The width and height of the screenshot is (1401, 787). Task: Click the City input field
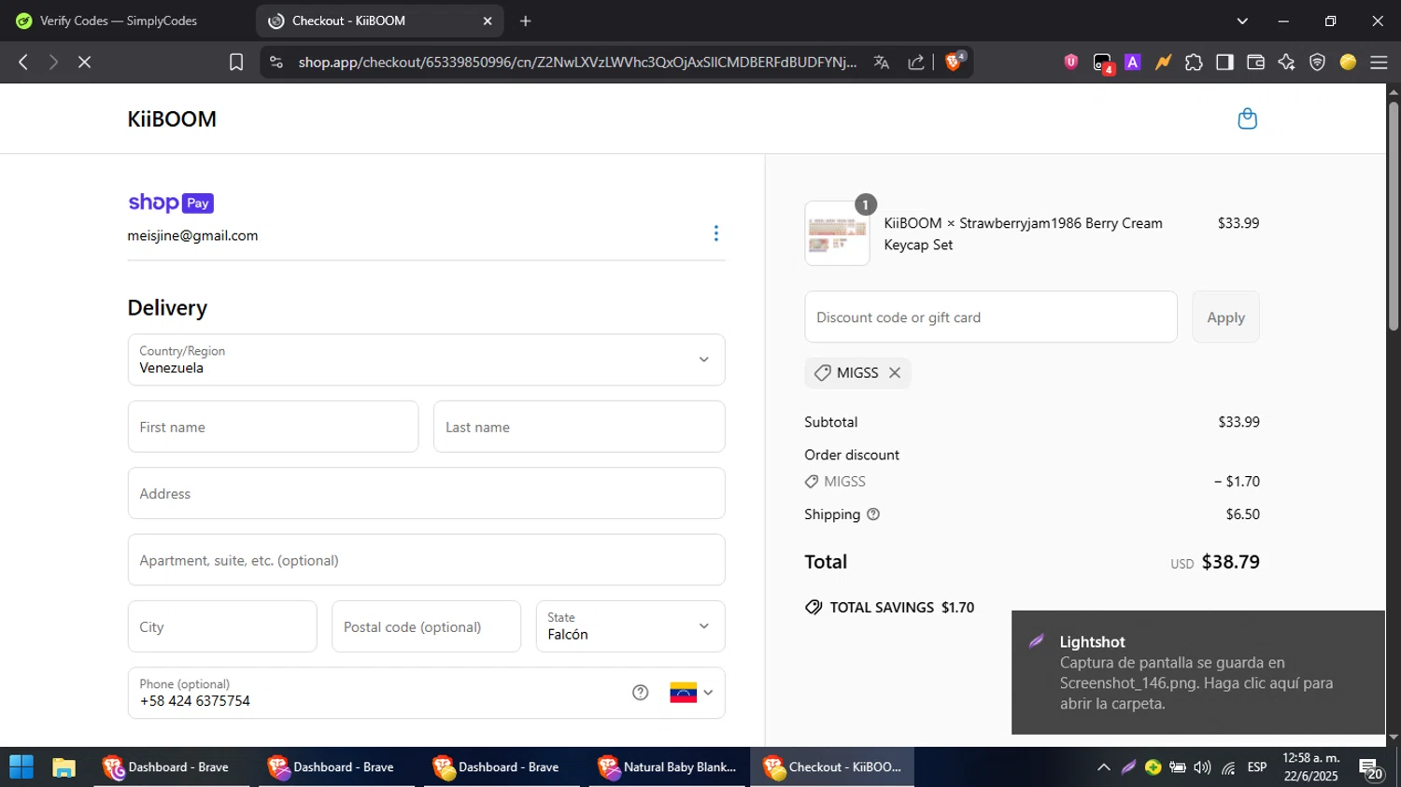pos(222,626)
